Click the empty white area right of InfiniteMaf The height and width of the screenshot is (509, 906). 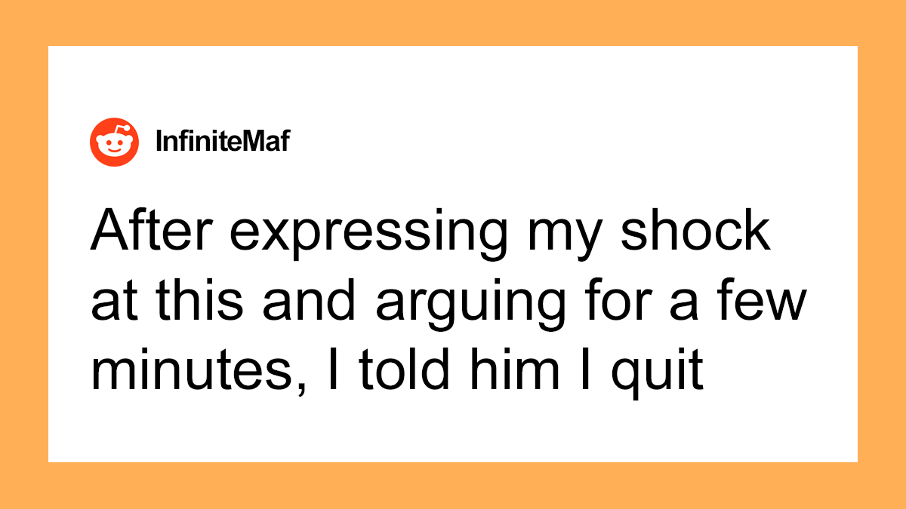tap(566, 142)
